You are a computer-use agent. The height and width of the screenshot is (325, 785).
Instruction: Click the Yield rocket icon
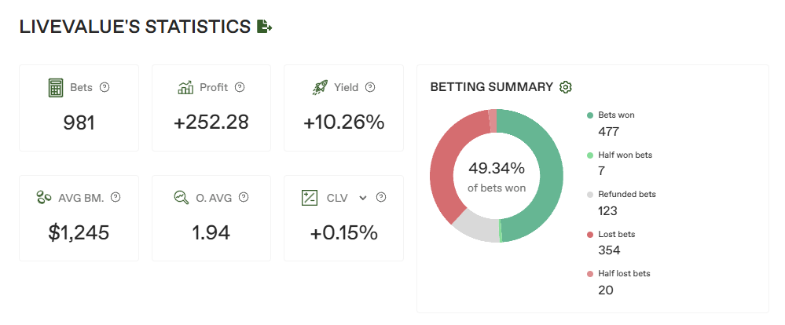pyautogui.click(x=320, y=87)
